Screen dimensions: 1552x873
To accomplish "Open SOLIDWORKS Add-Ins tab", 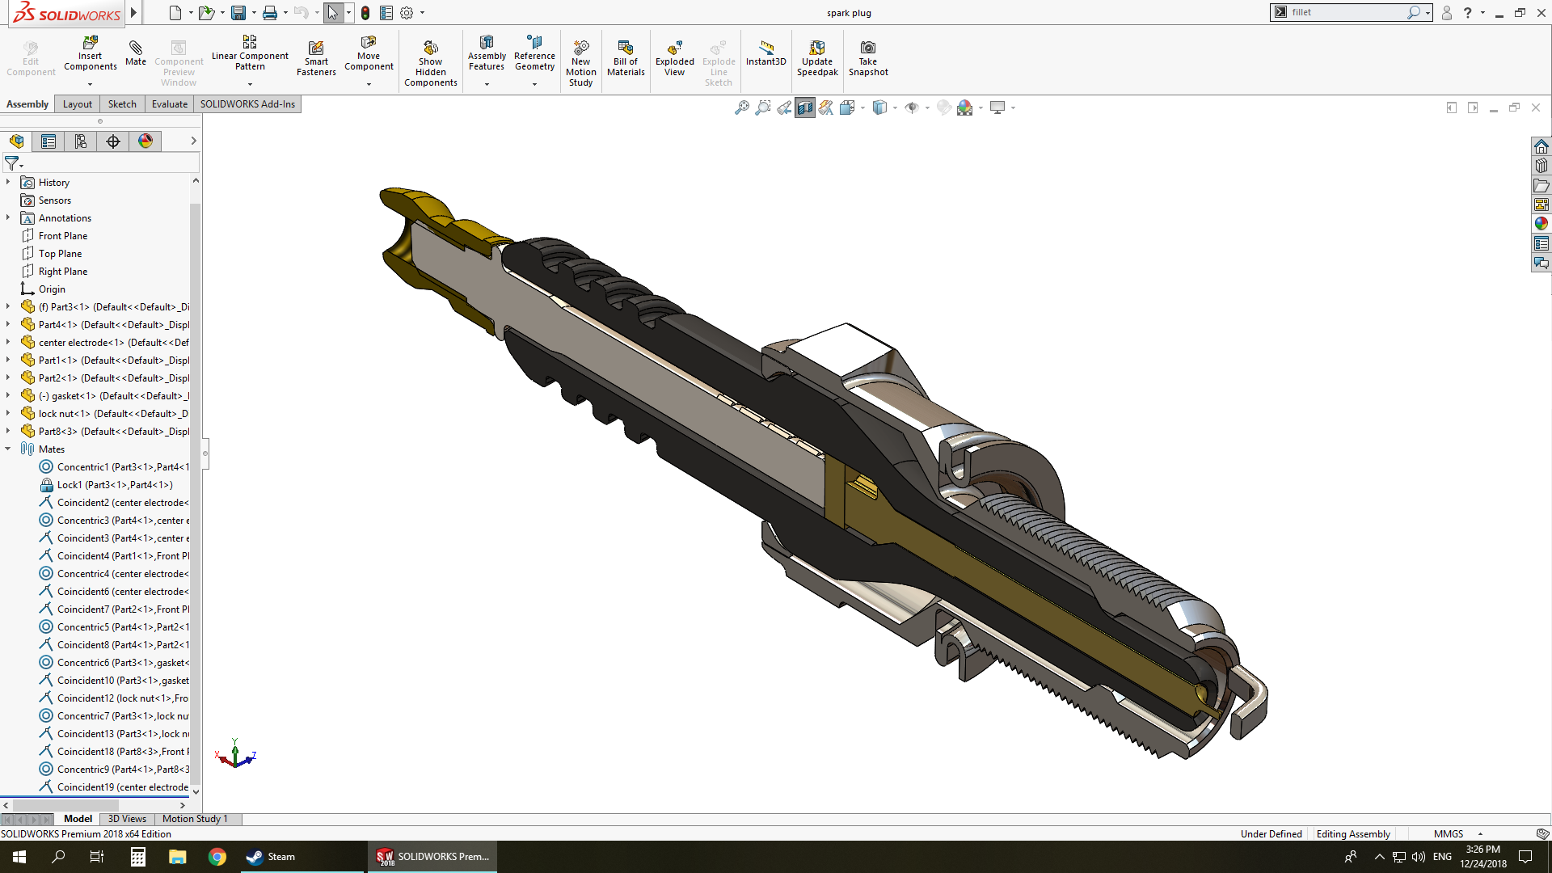I will pos(247,104).
